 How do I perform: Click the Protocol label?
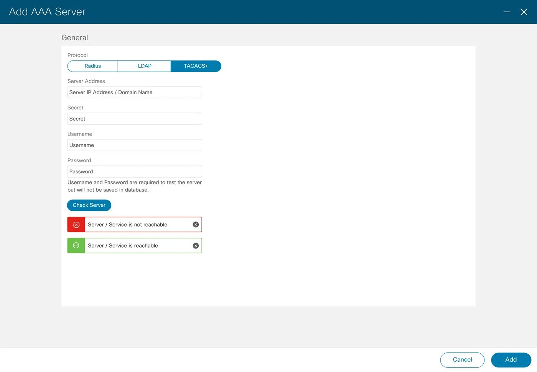77,55
